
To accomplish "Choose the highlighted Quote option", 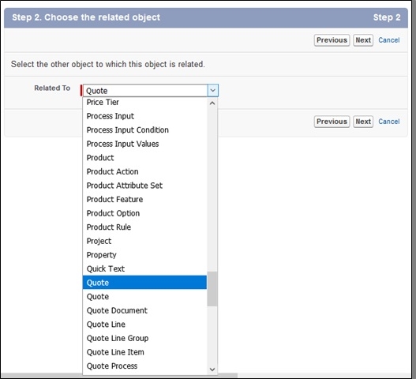I will click(x=144, y=283).
